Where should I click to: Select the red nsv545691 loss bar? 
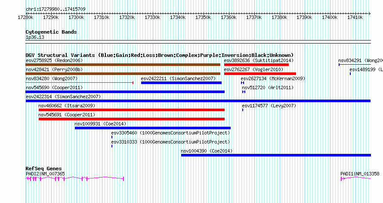point(132,119)
